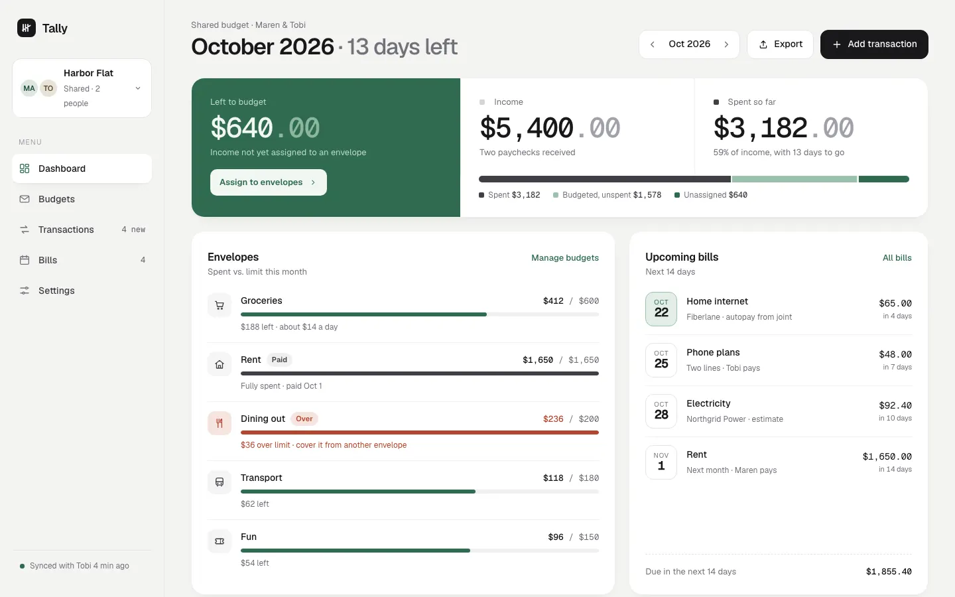
Task: Click the Oct 28 date badge for Electricity
Action: pos(661,411)
